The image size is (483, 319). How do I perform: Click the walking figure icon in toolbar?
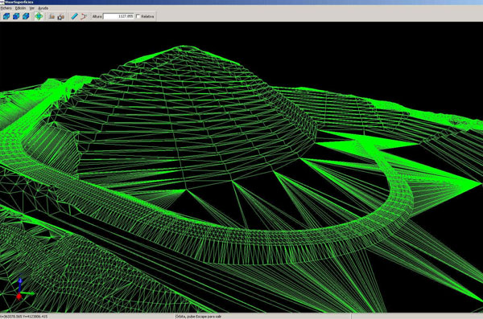52,16
